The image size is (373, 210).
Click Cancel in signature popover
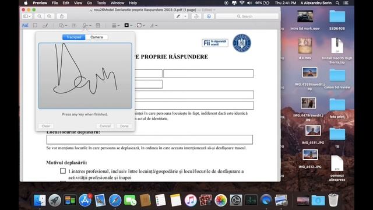pyautogui.click(x=105, y=126)
